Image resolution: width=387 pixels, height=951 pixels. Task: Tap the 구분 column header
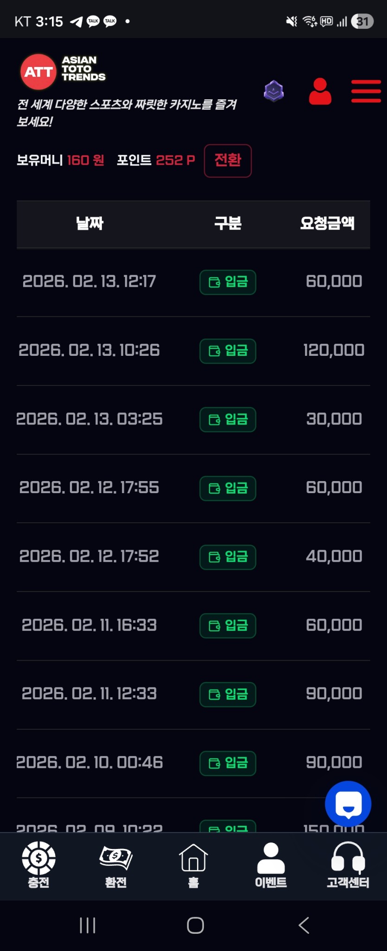(228, 224)
